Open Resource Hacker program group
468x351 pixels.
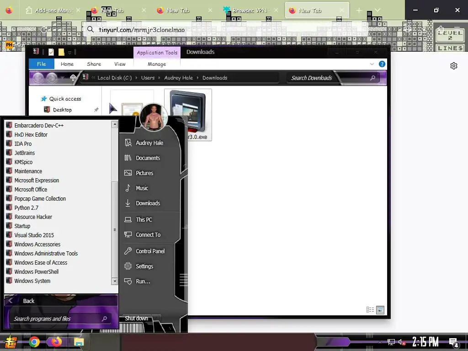click(x=33, y=217)
